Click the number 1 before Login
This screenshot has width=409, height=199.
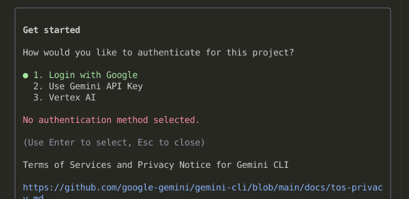[x=36, y=75]
